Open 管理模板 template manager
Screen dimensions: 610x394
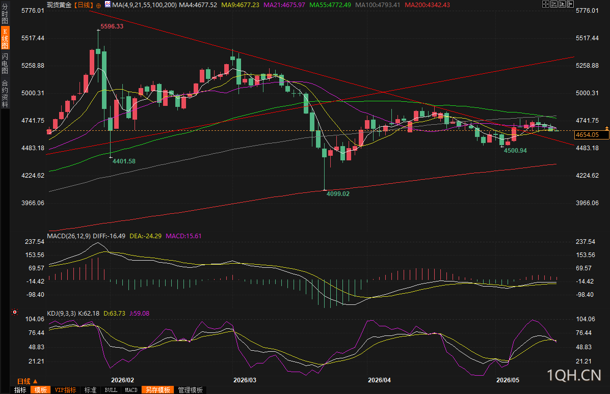[190, 390]
